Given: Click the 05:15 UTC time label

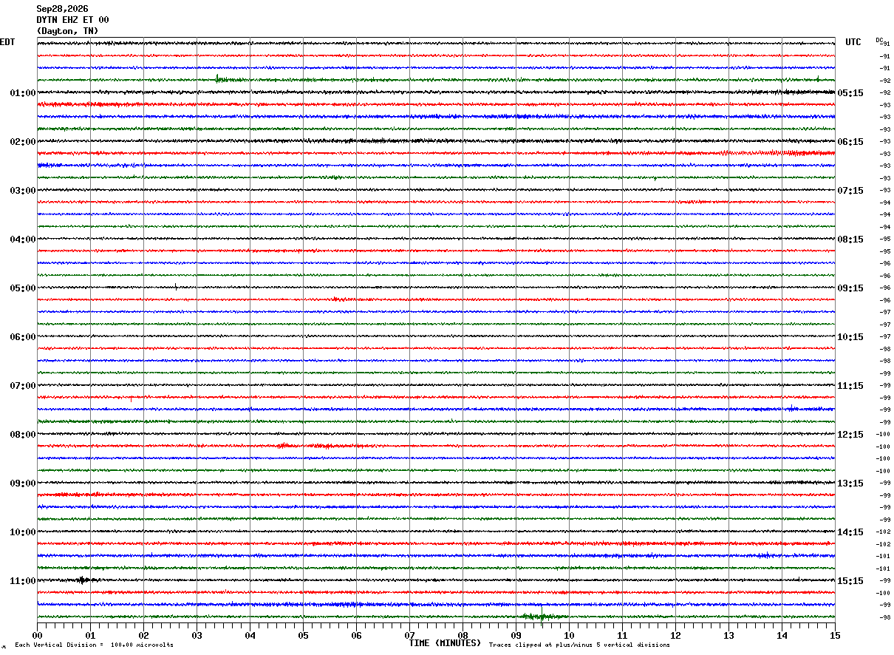Looking at the screenshot, I should [x=850, y=93].
